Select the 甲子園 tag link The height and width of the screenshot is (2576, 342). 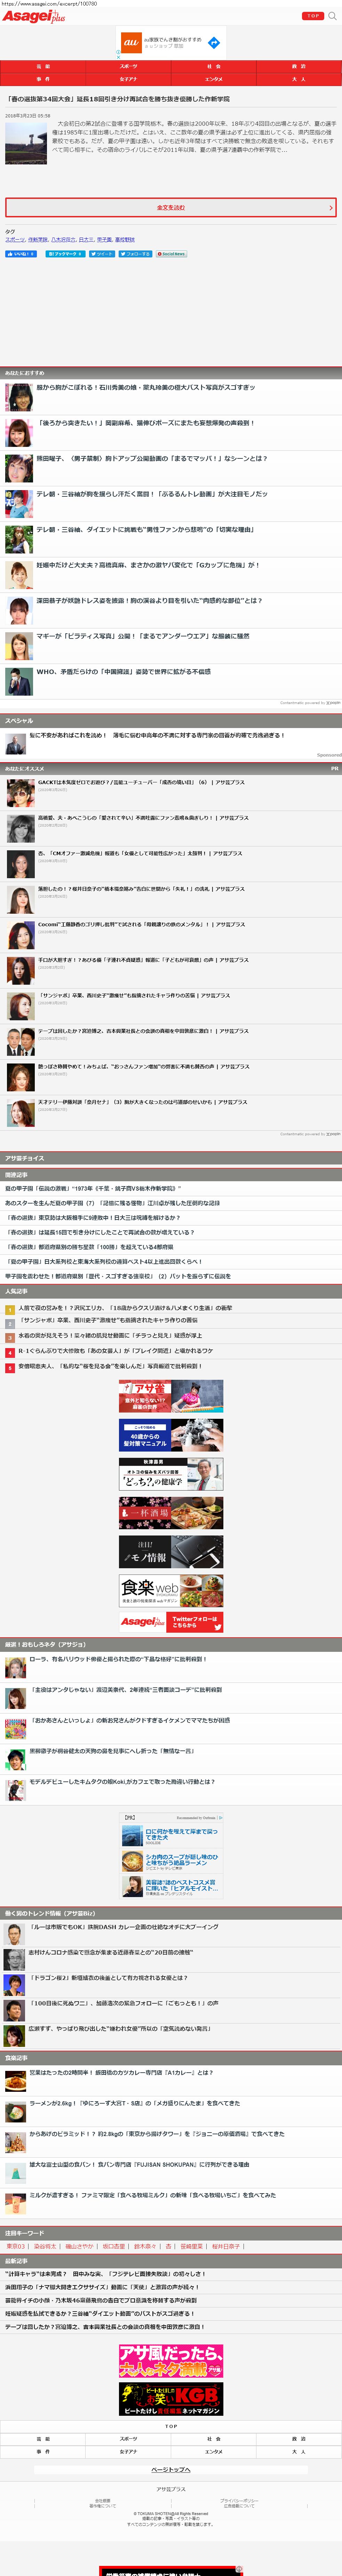click(104, 240)
